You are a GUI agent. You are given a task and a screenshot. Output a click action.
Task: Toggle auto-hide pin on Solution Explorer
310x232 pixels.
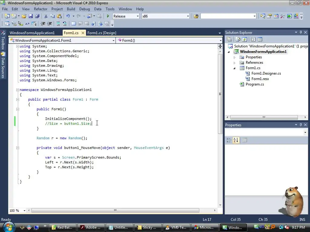point(301,32)
